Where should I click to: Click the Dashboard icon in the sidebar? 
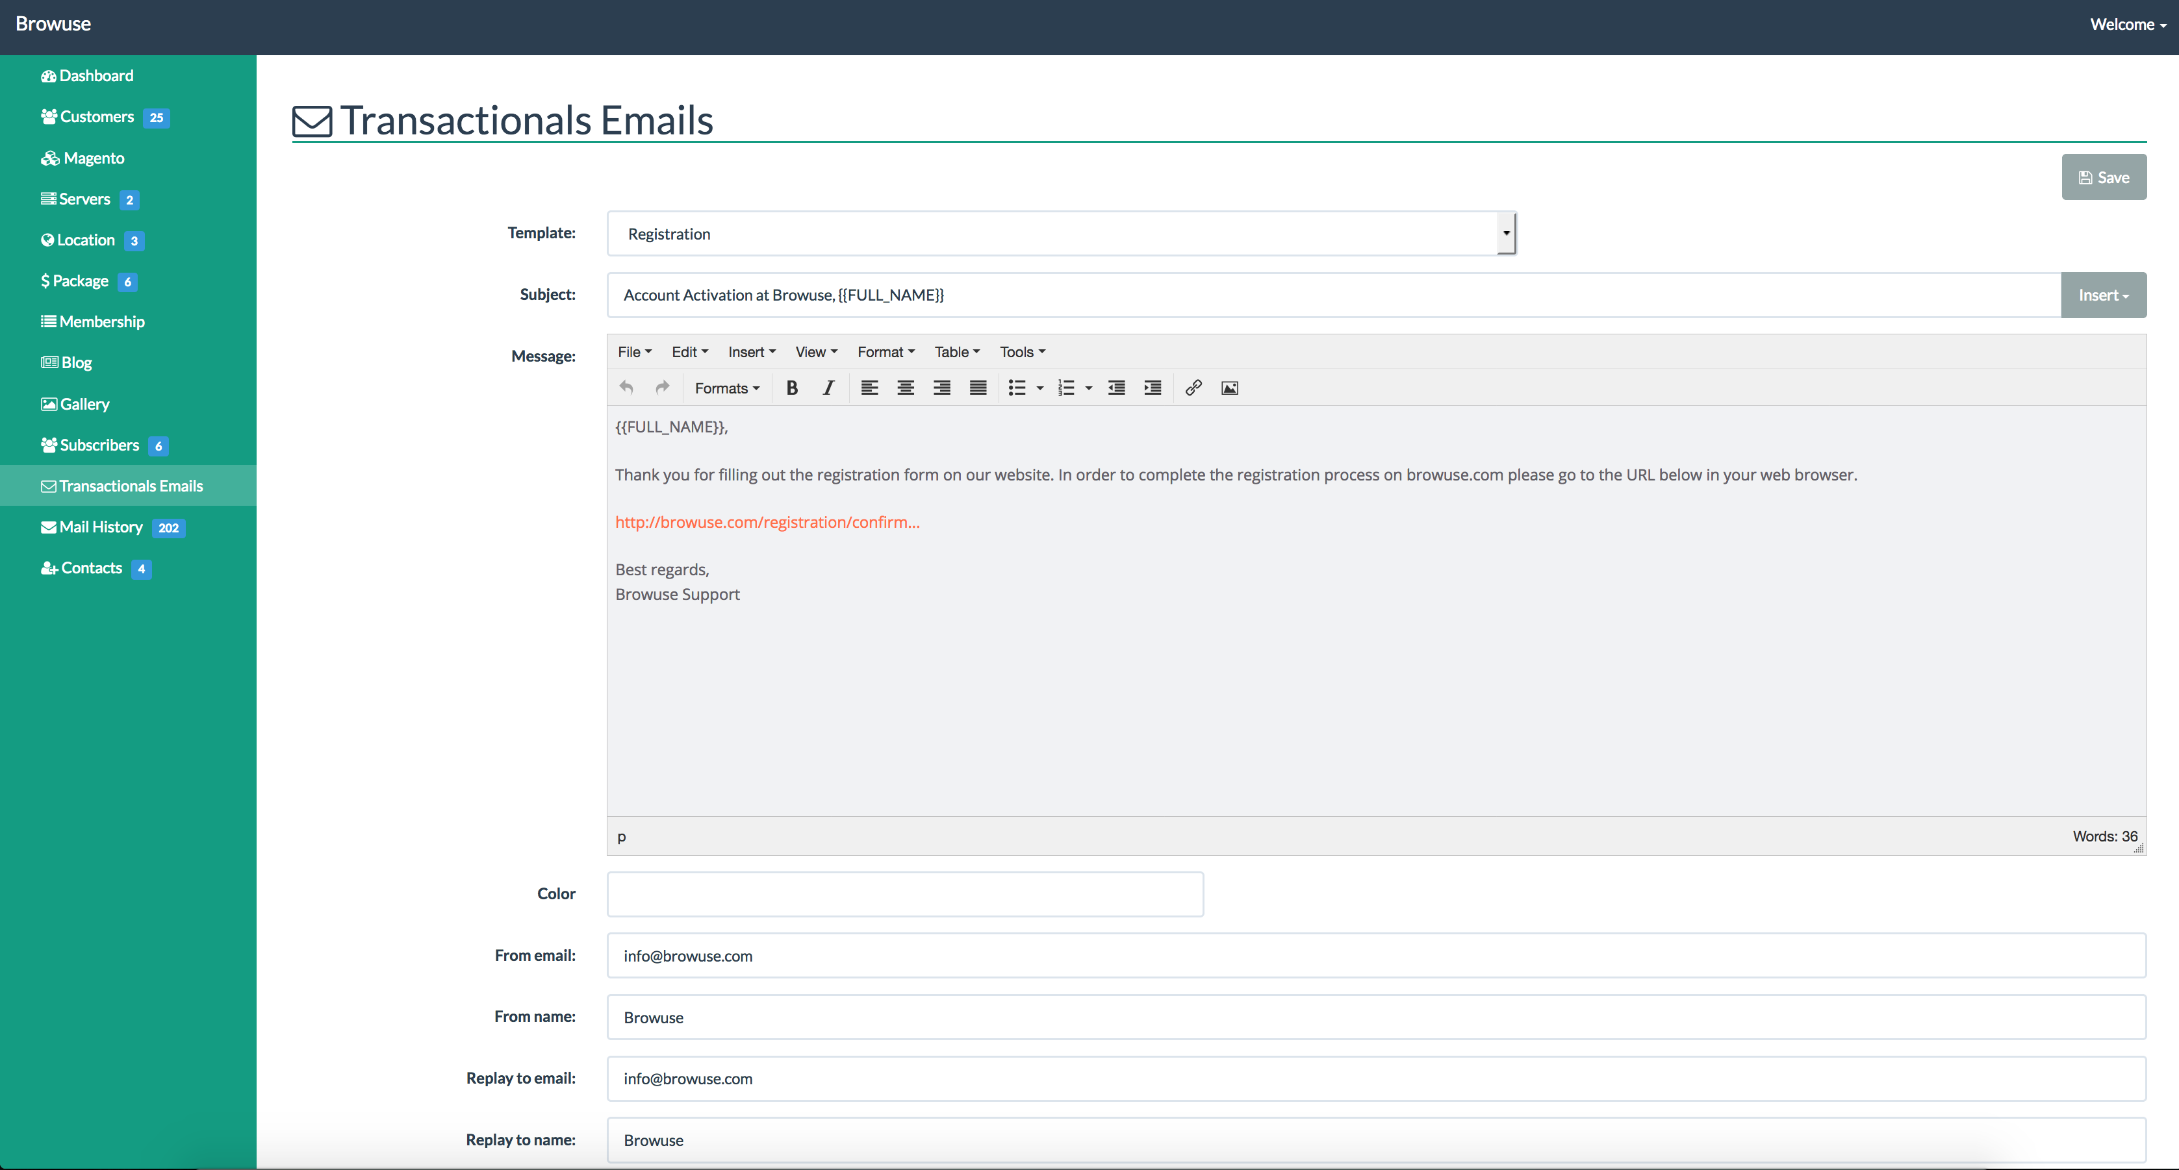point(48,76)
